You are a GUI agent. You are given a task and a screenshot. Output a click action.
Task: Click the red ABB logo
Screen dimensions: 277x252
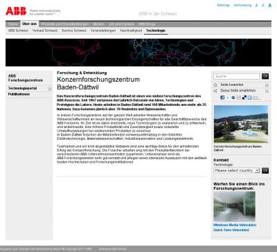tap(16, 11)
